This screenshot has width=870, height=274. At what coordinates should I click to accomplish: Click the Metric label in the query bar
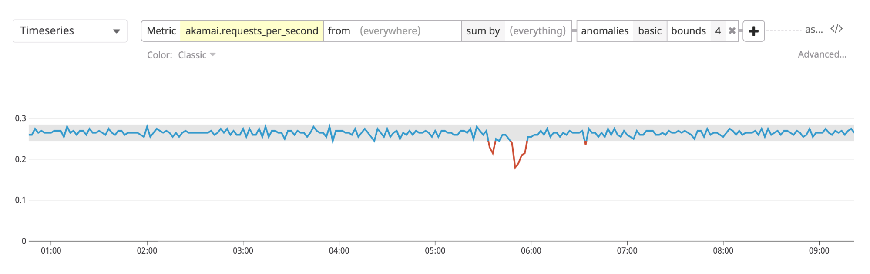click(161, 30)
